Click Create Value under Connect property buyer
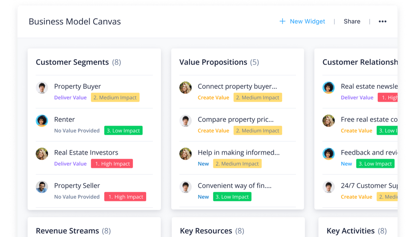The height and width of the screenshot is (237, 415). click(x=213, y=98)
